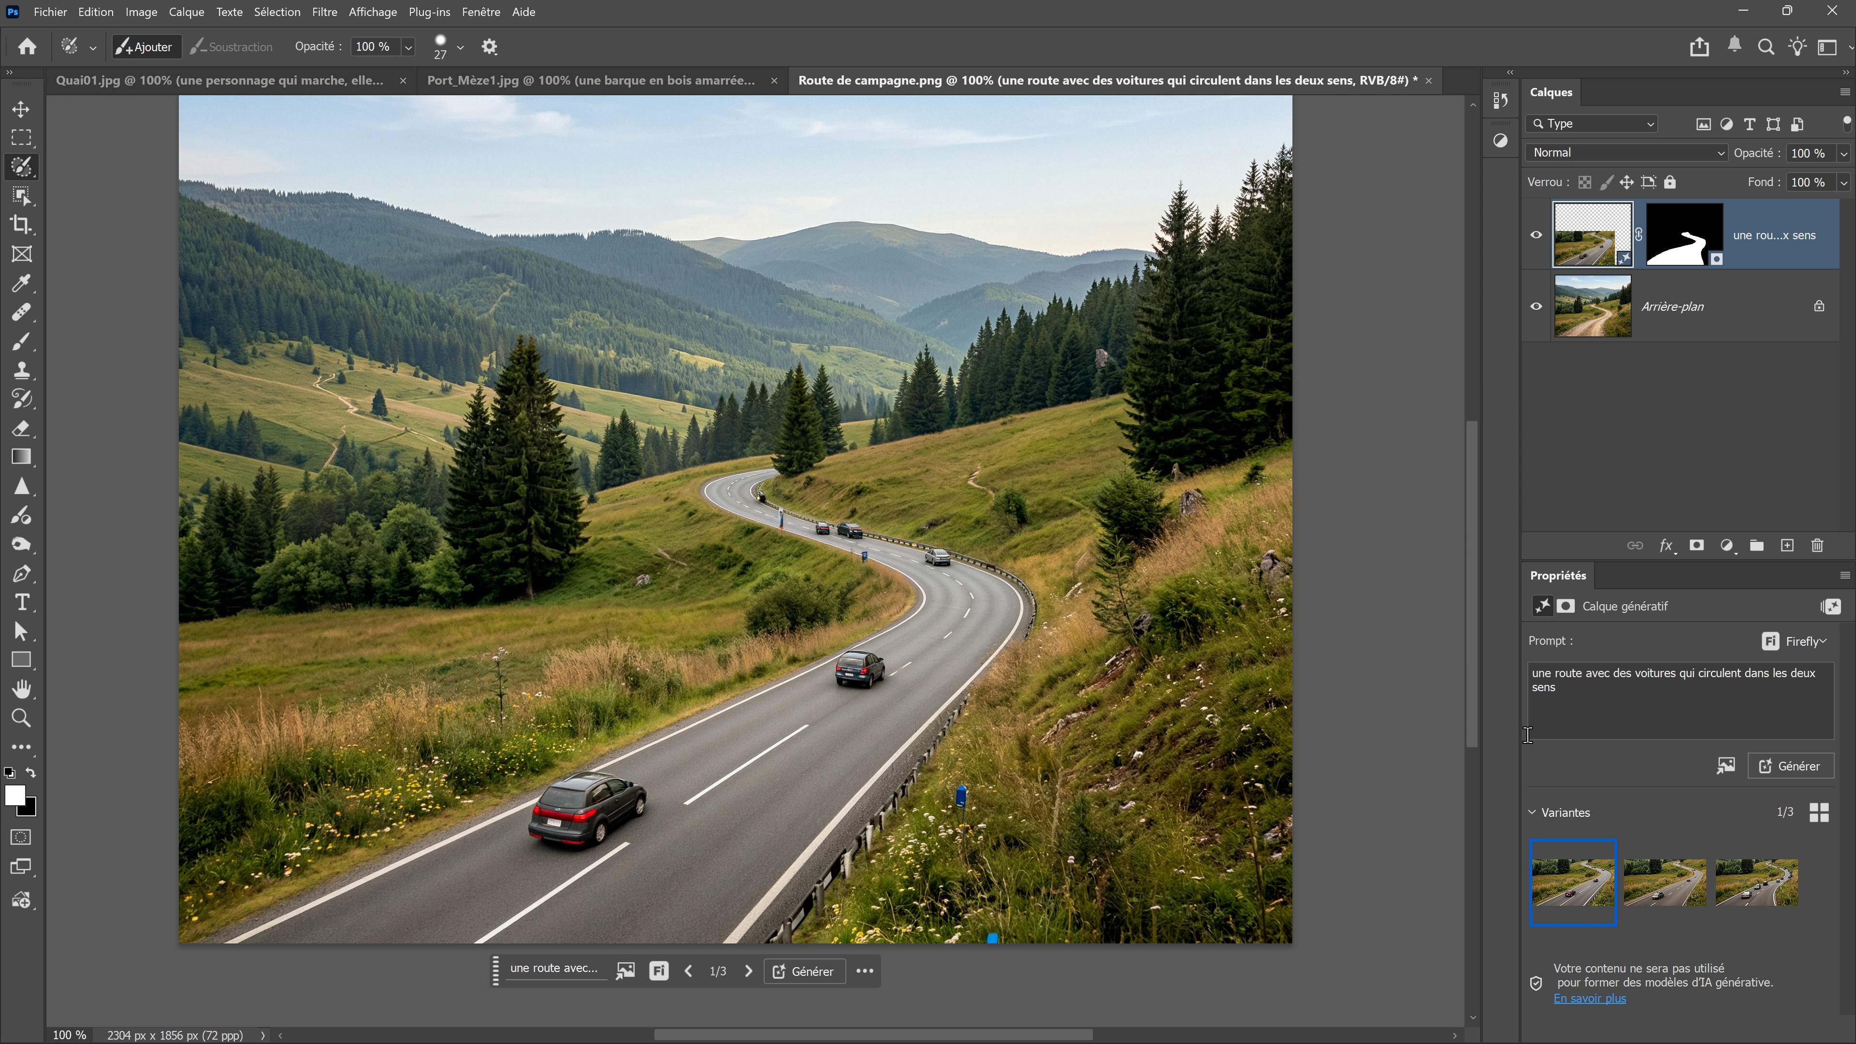
Task: Select the Zoom tool
Action: [22, 718]
